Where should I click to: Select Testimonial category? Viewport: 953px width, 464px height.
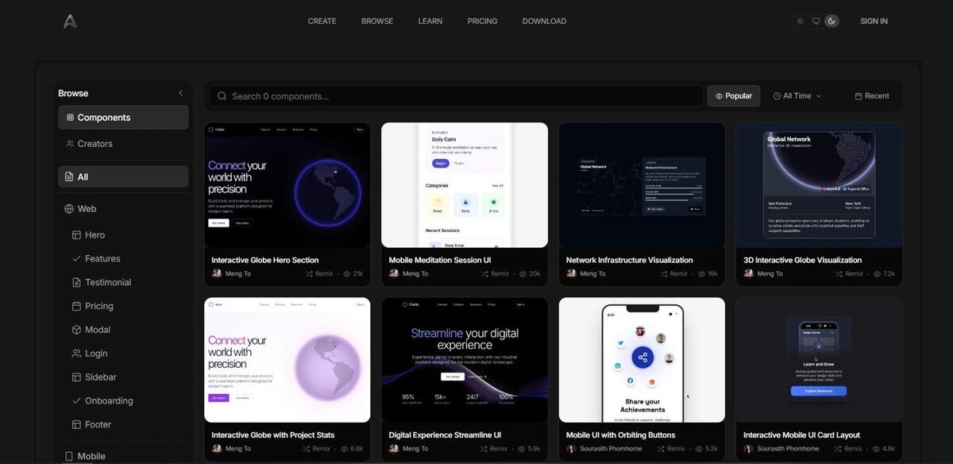tap(107, 283)
